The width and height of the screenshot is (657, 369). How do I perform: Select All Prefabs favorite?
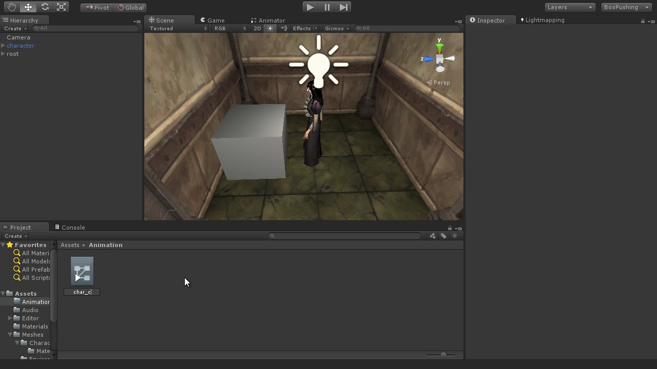(32, 270)
